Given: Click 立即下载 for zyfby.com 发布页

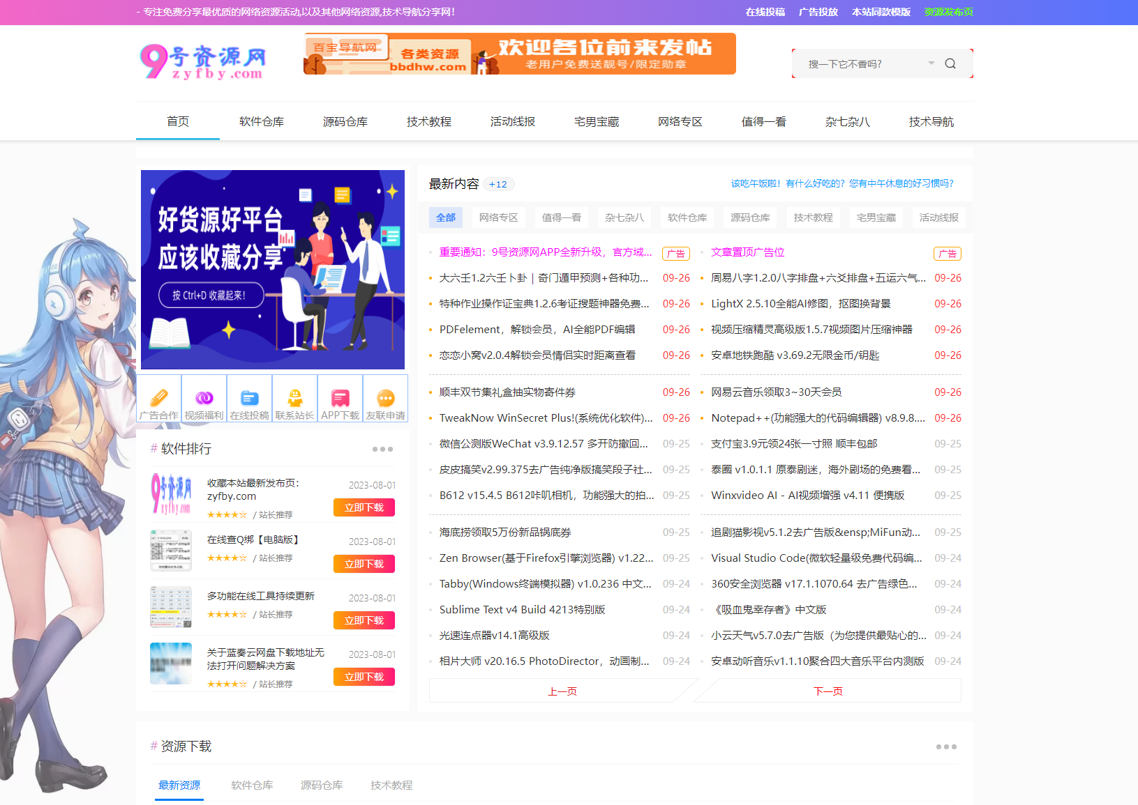Looking at the screenshot, I should tap(364, 507).
